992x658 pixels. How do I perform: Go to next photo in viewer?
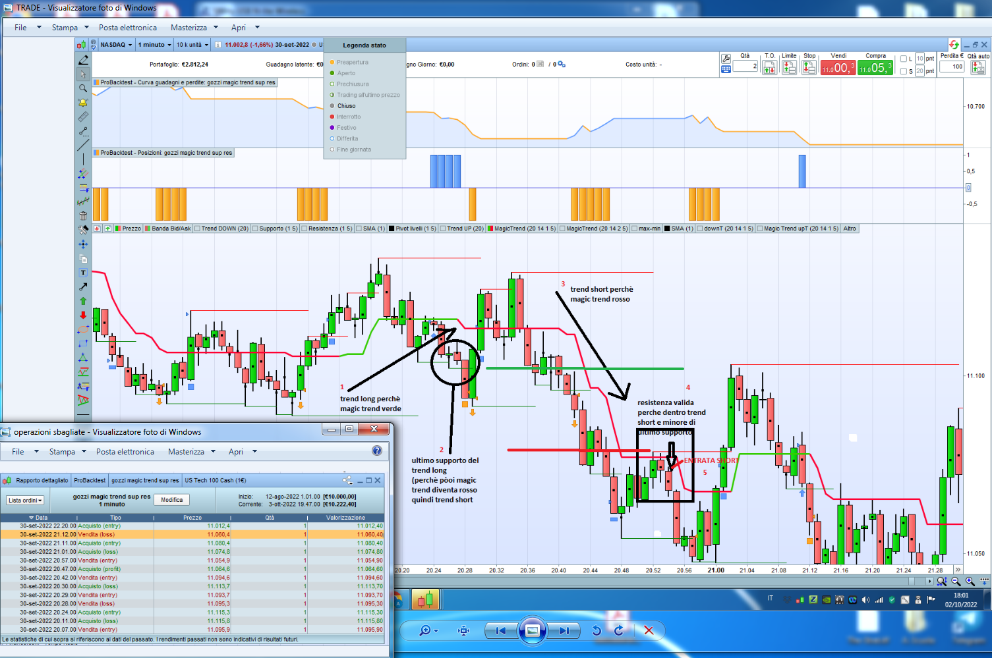pyautogui.click(x=564, y=630)
